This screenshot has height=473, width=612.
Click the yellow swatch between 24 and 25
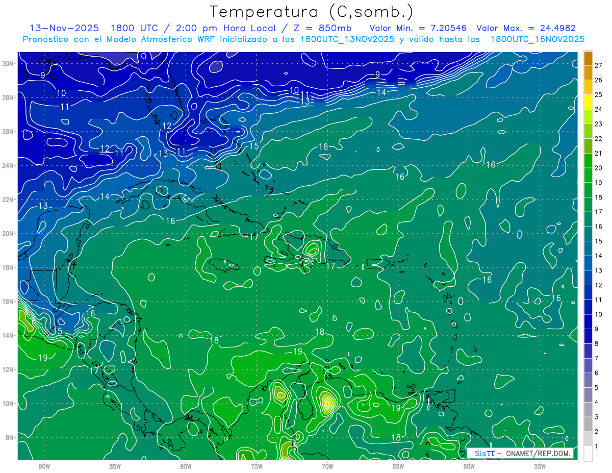coord(589,102)
